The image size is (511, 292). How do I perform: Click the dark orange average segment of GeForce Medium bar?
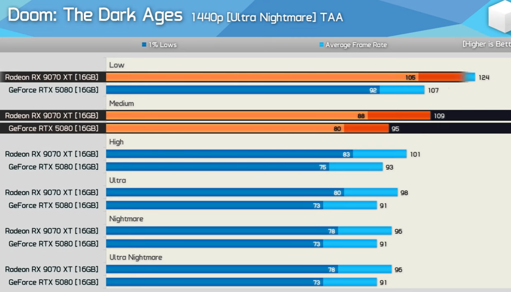[x=366, y=128]
